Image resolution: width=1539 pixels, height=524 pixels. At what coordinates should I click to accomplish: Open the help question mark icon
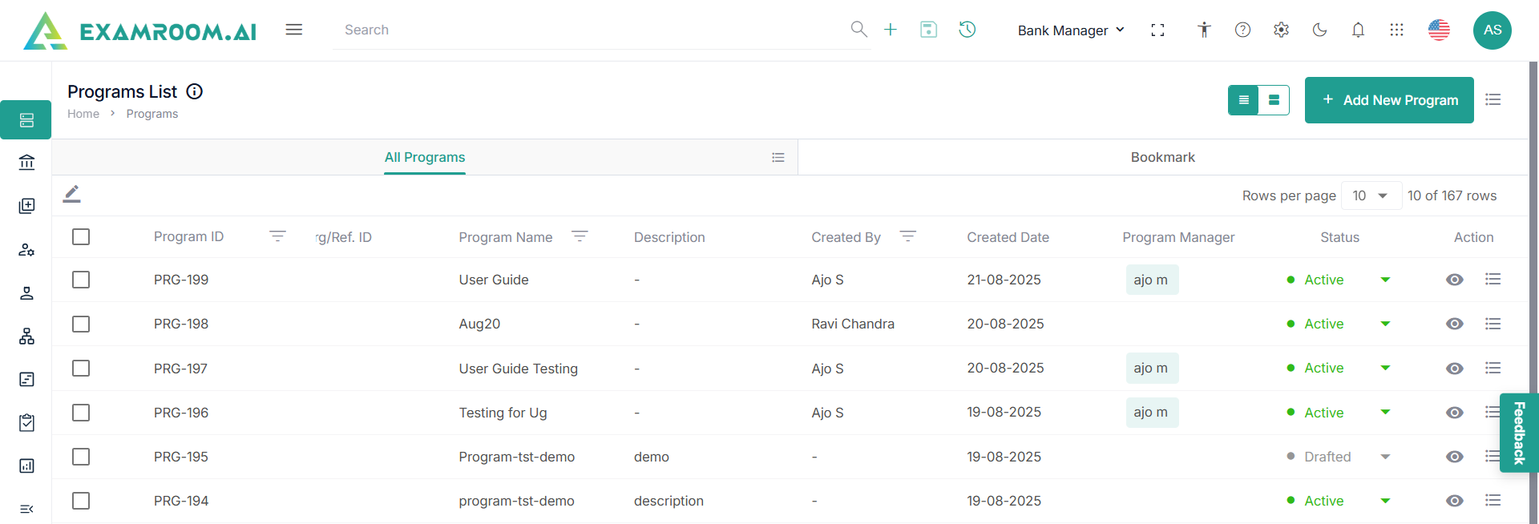[x=1242, y=30]
